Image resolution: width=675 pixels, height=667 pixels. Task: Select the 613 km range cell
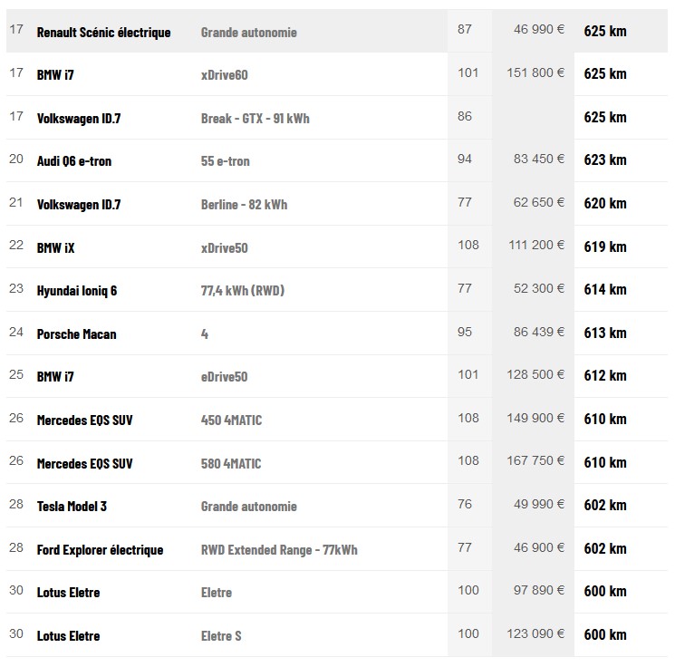click(x=605, y=333)
